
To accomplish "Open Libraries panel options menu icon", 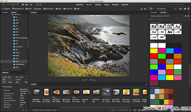I will (189, 13).
